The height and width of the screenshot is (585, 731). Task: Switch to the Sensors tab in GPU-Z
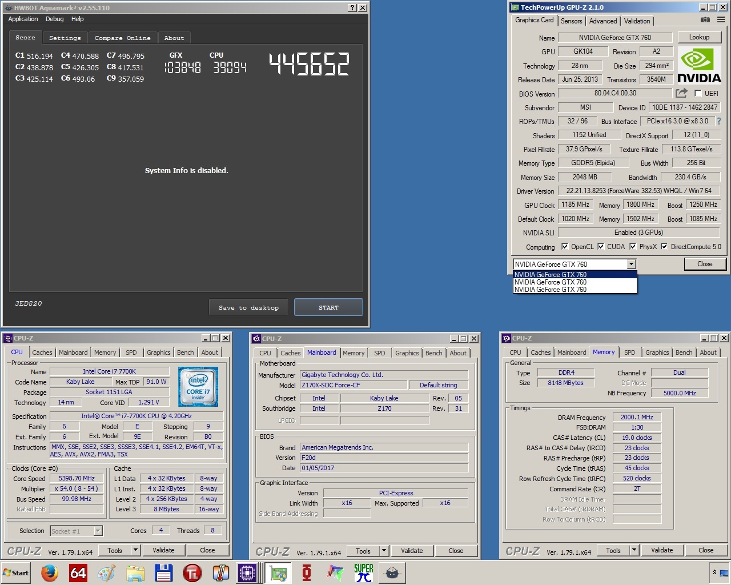tap(572, 21)
